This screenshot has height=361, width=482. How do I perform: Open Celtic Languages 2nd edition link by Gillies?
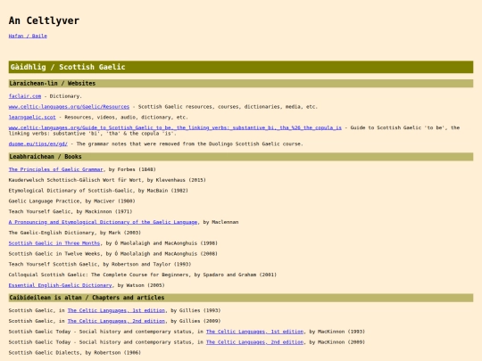[116, 321]
